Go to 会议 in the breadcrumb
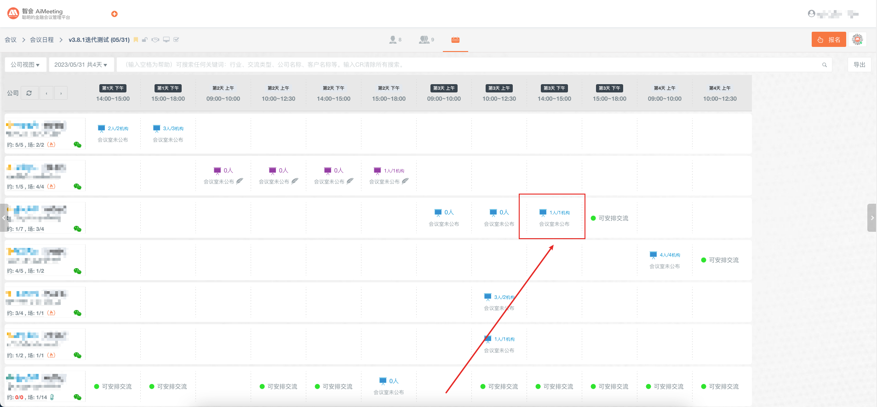877x407 pixels. coord(11,40)
